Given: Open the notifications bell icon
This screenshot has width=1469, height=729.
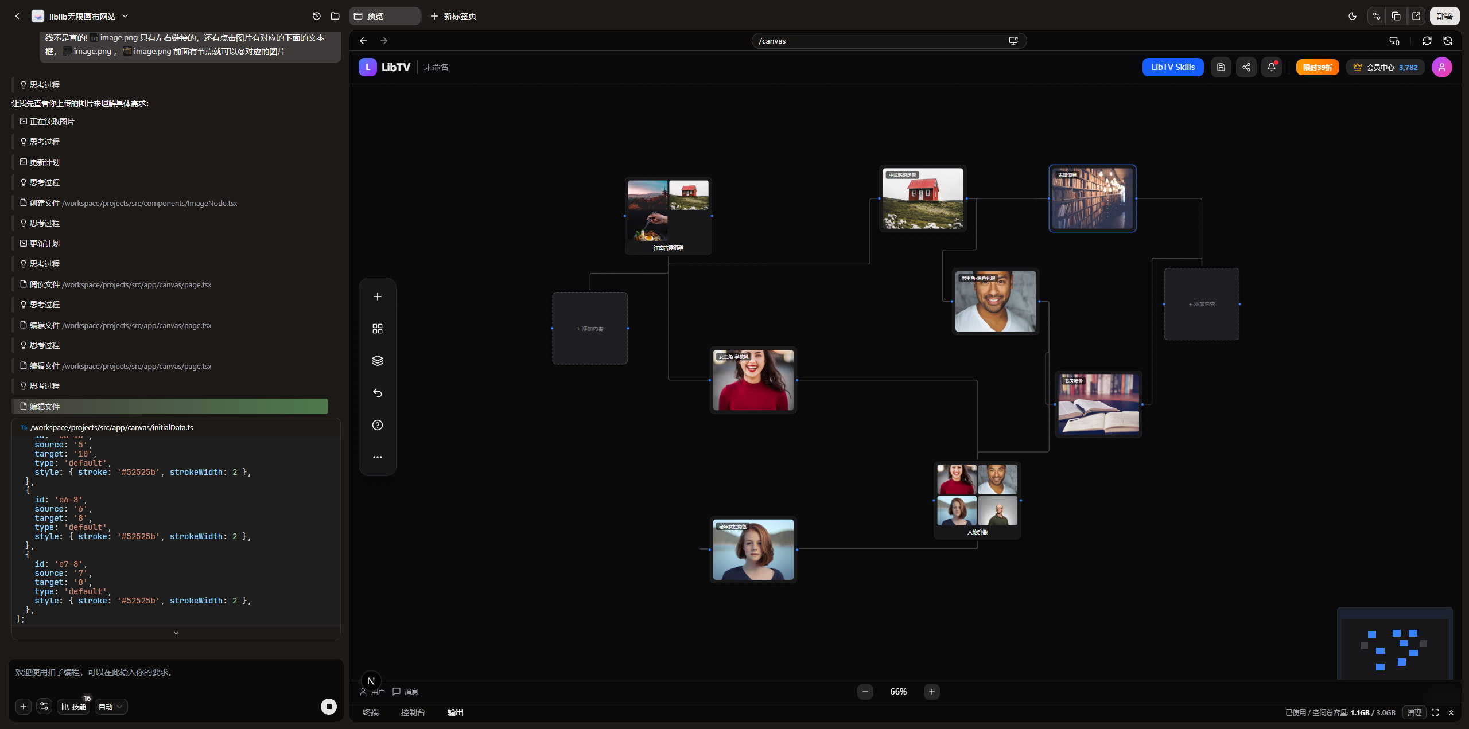Looking at the screenshot, I should point(1271,67).
